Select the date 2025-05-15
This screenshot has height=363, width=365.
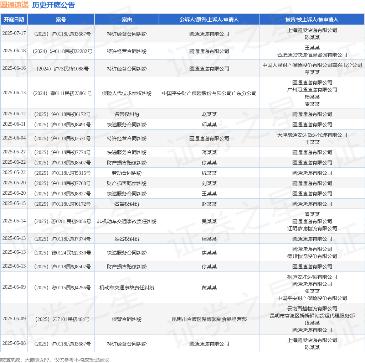[14, 203]
